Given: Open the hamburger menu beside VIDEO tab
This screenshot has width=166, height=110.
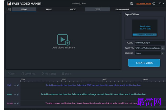Looking at the screenshot, I should click(x=9, y=9).
